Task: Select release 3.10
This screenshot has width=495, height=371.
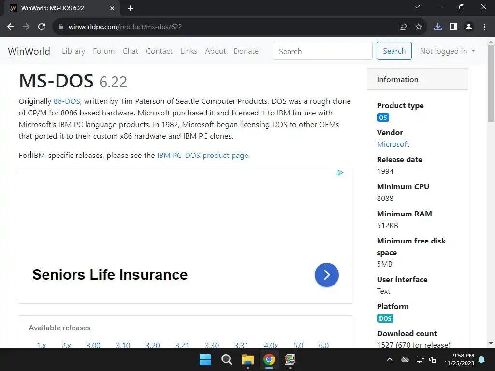Action: point(123,345)
